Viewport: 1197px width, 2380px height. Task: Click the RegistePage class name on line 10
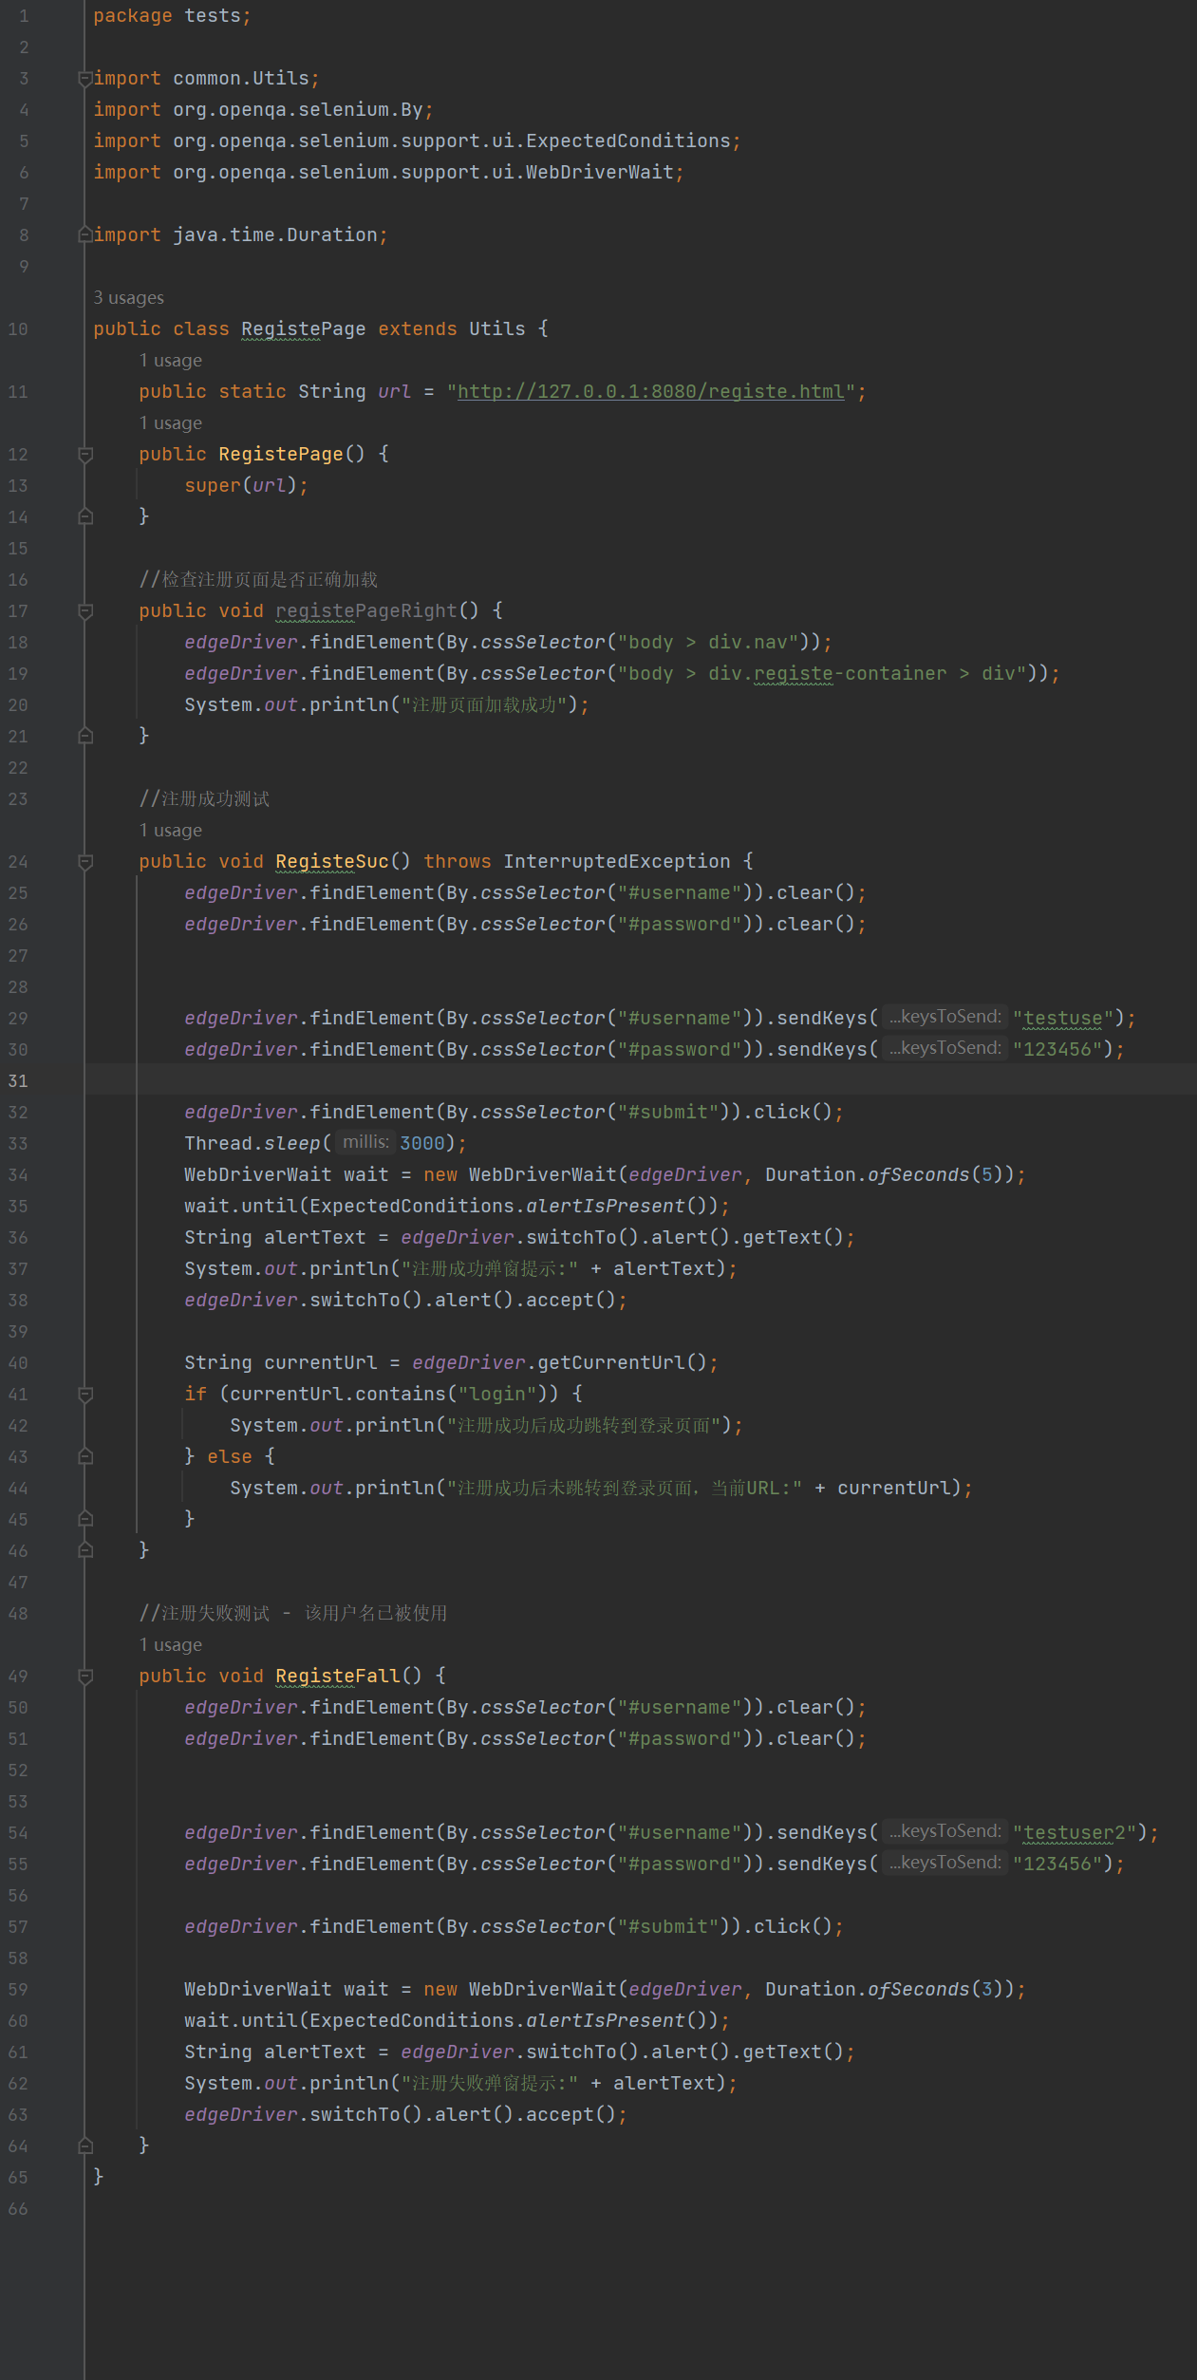pyautogui.click(x=303, y=329)
